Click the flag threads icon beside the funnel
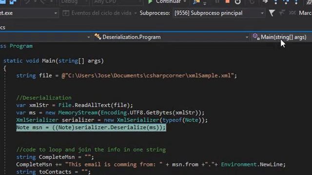Screen dimensions: 312x175 [282, 13]
